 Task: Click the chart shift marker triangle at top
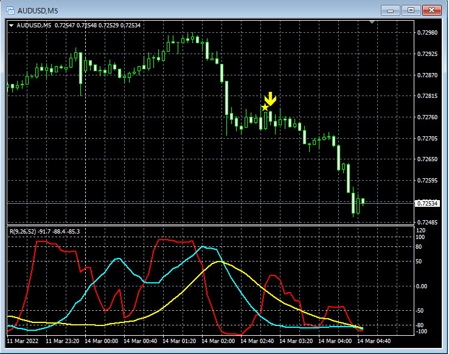372,22
